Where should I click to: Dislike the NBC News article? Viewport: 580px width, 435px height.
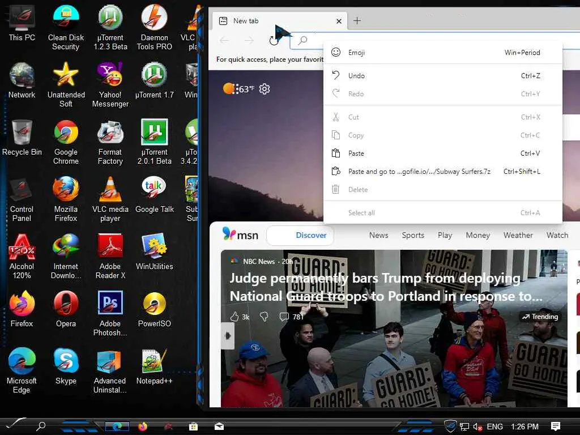[264, 317]
